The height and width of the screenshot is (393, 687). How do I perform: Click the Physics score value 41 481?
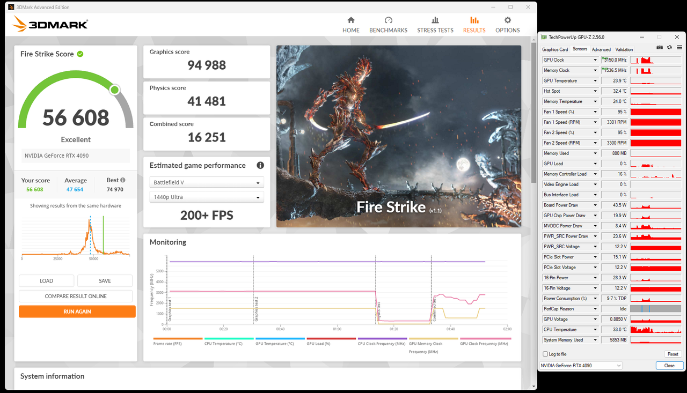pyautogui.click(x=207, y=101)
